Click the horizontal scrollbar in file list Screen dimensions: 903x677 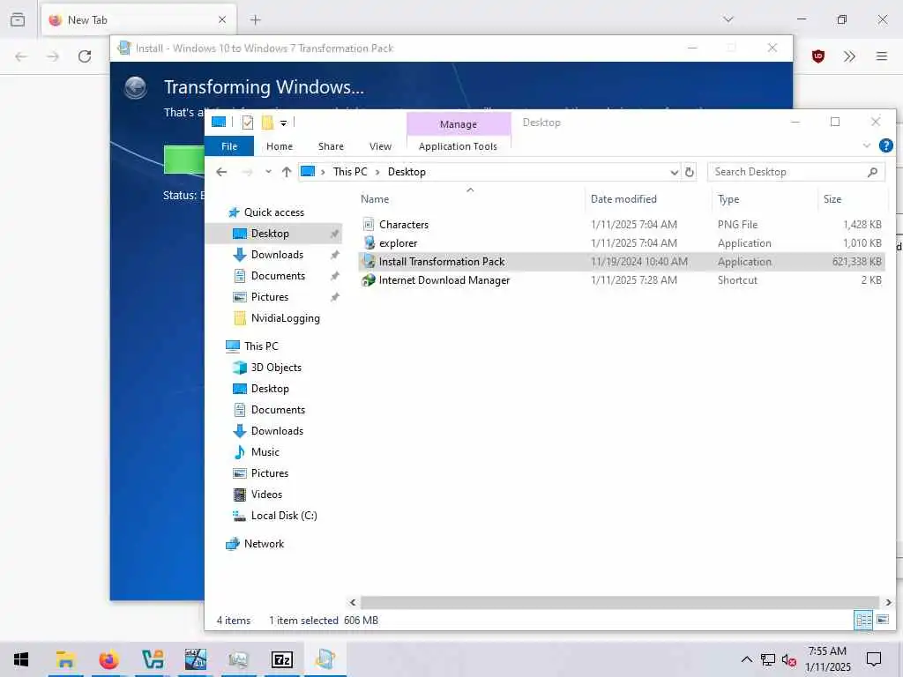click(619, 602)
